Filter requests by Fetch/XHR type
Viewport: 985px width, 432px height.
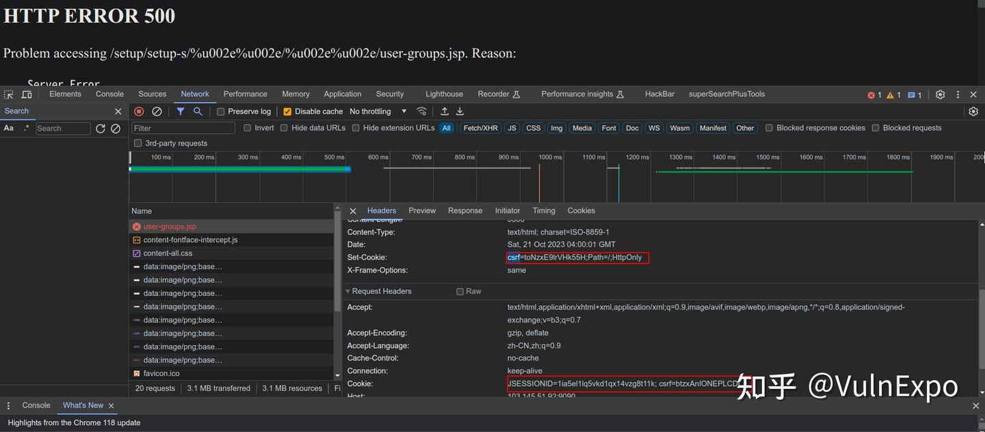point(480,128)
